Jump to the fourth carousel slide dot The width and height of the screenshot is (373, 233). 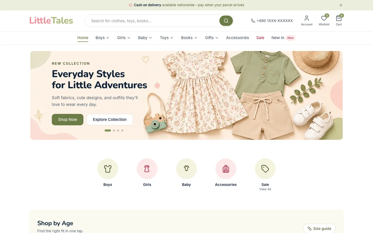[x=122, y=130]
